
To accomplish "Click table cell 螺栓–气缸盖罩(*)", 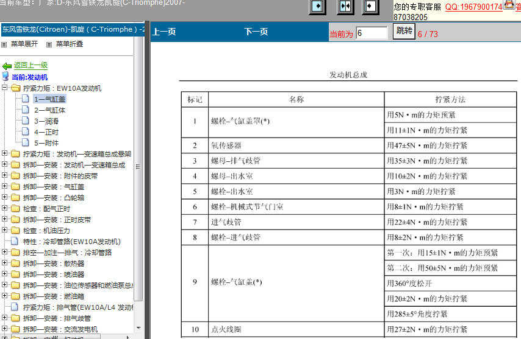I will 296,122.
